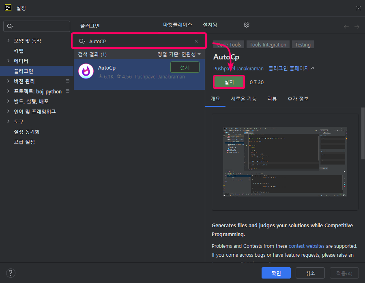
Task: Close the settings dialog
Action: click(x=358, y=8)
